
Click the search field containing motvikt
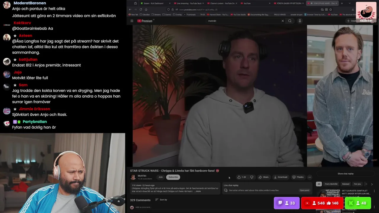tap(244, 21)
